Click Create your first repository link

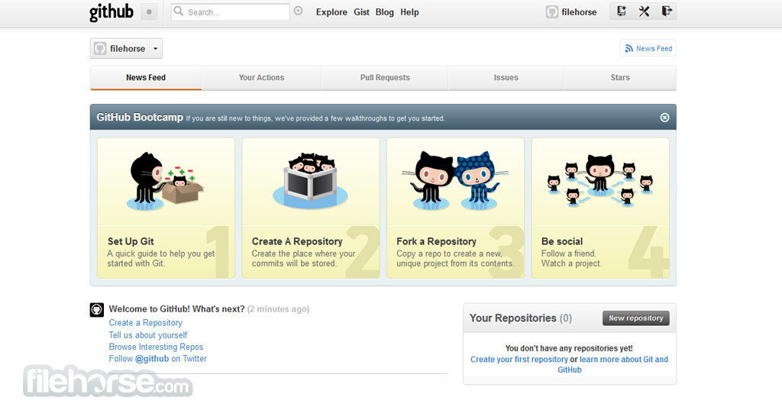tap(519, 359)
